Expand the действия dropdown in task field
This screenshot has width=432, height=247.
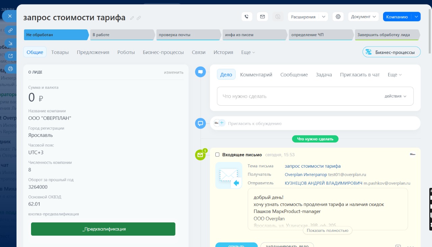(395, 96)
